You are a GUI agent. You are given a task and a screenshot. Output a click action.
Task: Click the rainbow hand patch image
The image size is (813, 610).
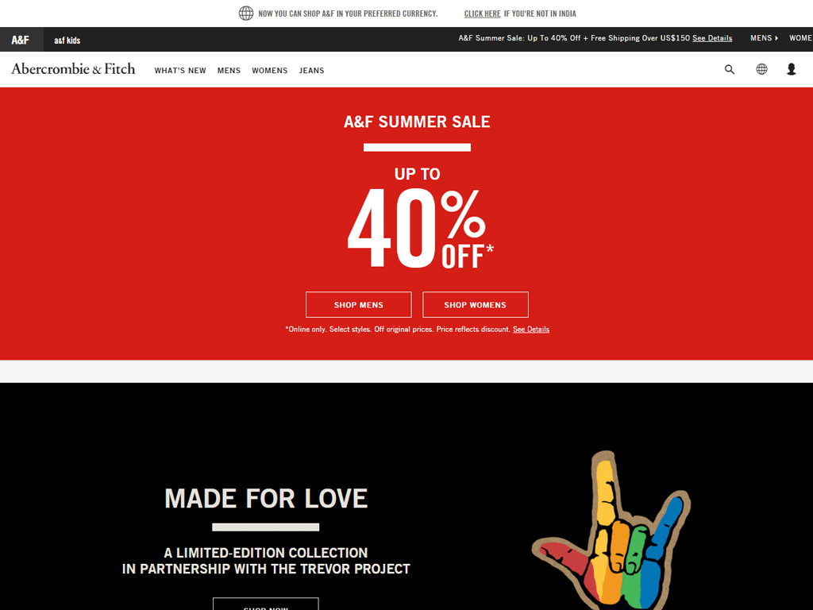pyautogui.click(x=611, y=530)
